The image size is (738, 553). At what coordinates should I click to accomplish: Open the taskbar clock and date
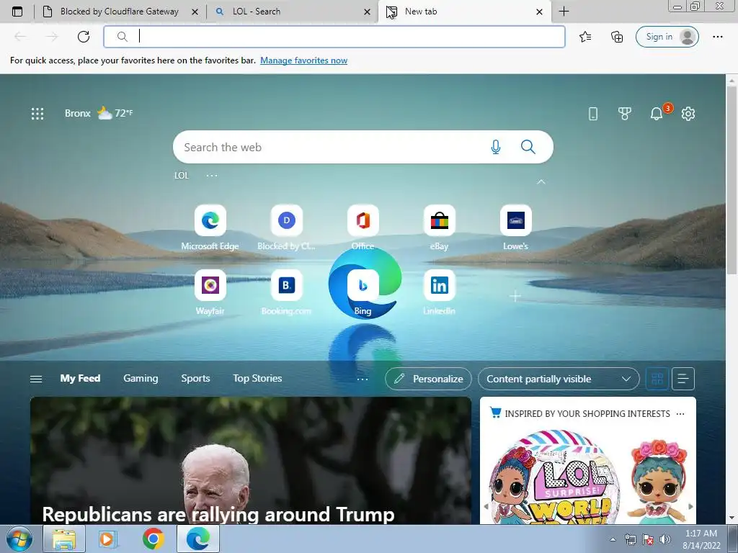[701, 539]
